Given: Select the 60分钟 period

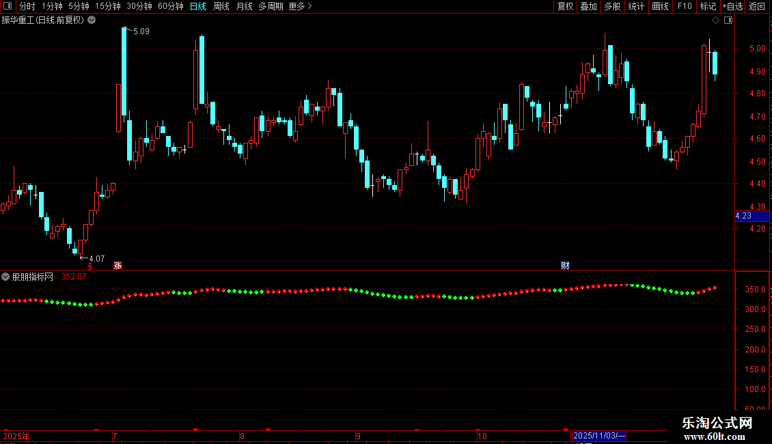Looking at the screenshot, I should pos(171,6).
